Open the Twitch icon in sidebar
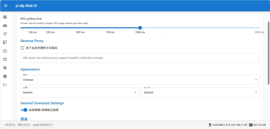The height and width of the screenshot is (129, 270). [x=5, y=42]
